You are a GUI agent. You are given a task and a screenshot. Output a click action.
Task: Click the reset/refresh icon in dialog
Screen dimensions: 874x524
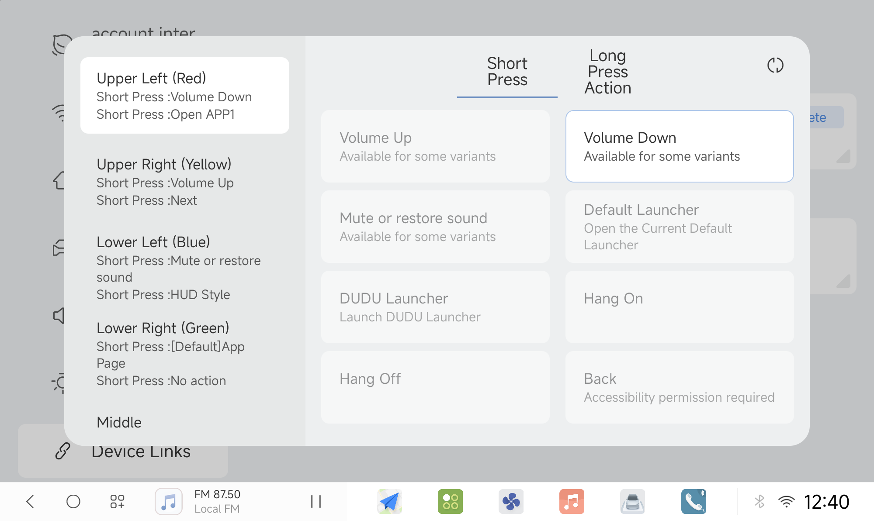(x=775, y=65)
